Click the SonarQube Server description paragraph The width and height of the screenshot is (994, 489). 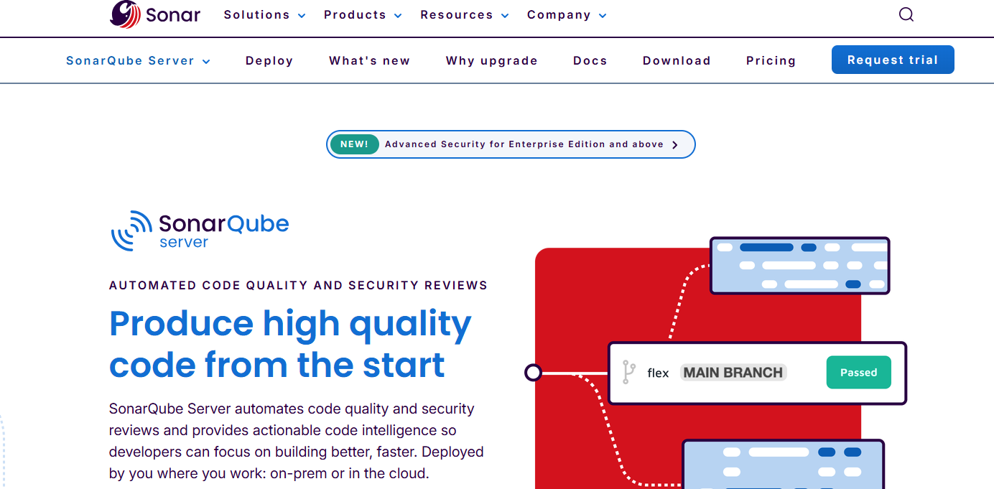pos(297,441)
